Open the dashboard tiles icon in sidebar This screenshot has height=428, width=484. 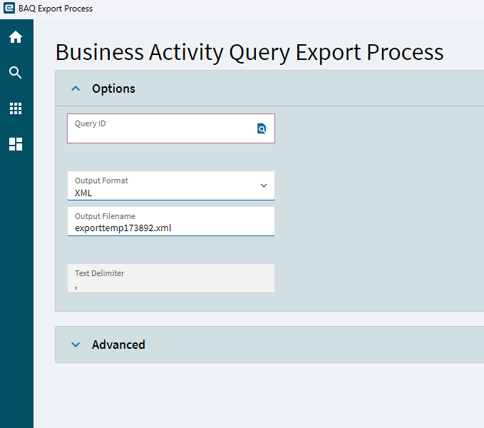pos(16,144)
